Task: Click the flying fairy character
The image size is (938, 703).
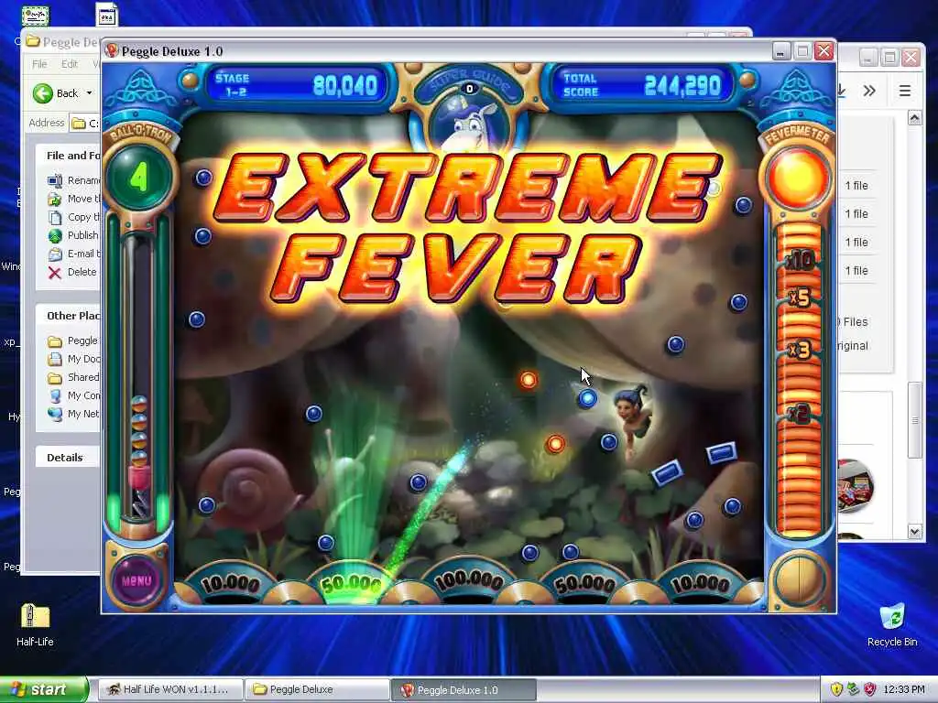Action: 634,418
